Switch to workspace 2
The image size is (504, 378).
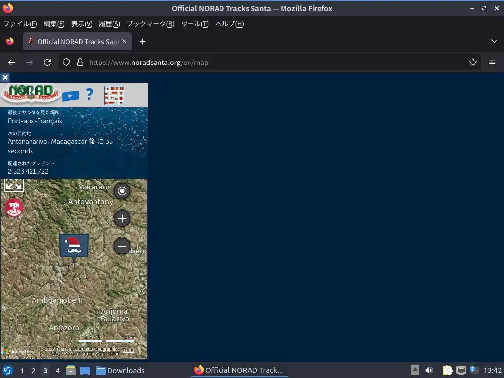34,371
